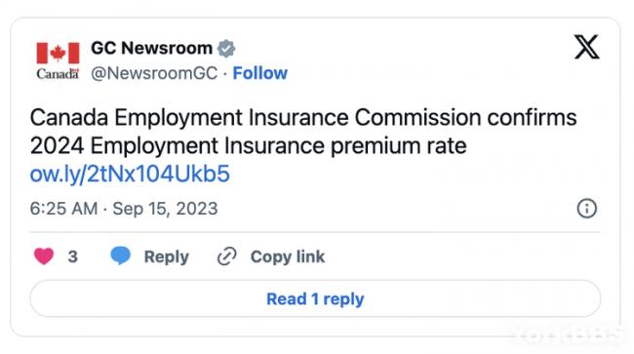The image size is (634, 354).
Task: Click the Copy link text label
Action: pyautogui.click(x=288, y=256)
